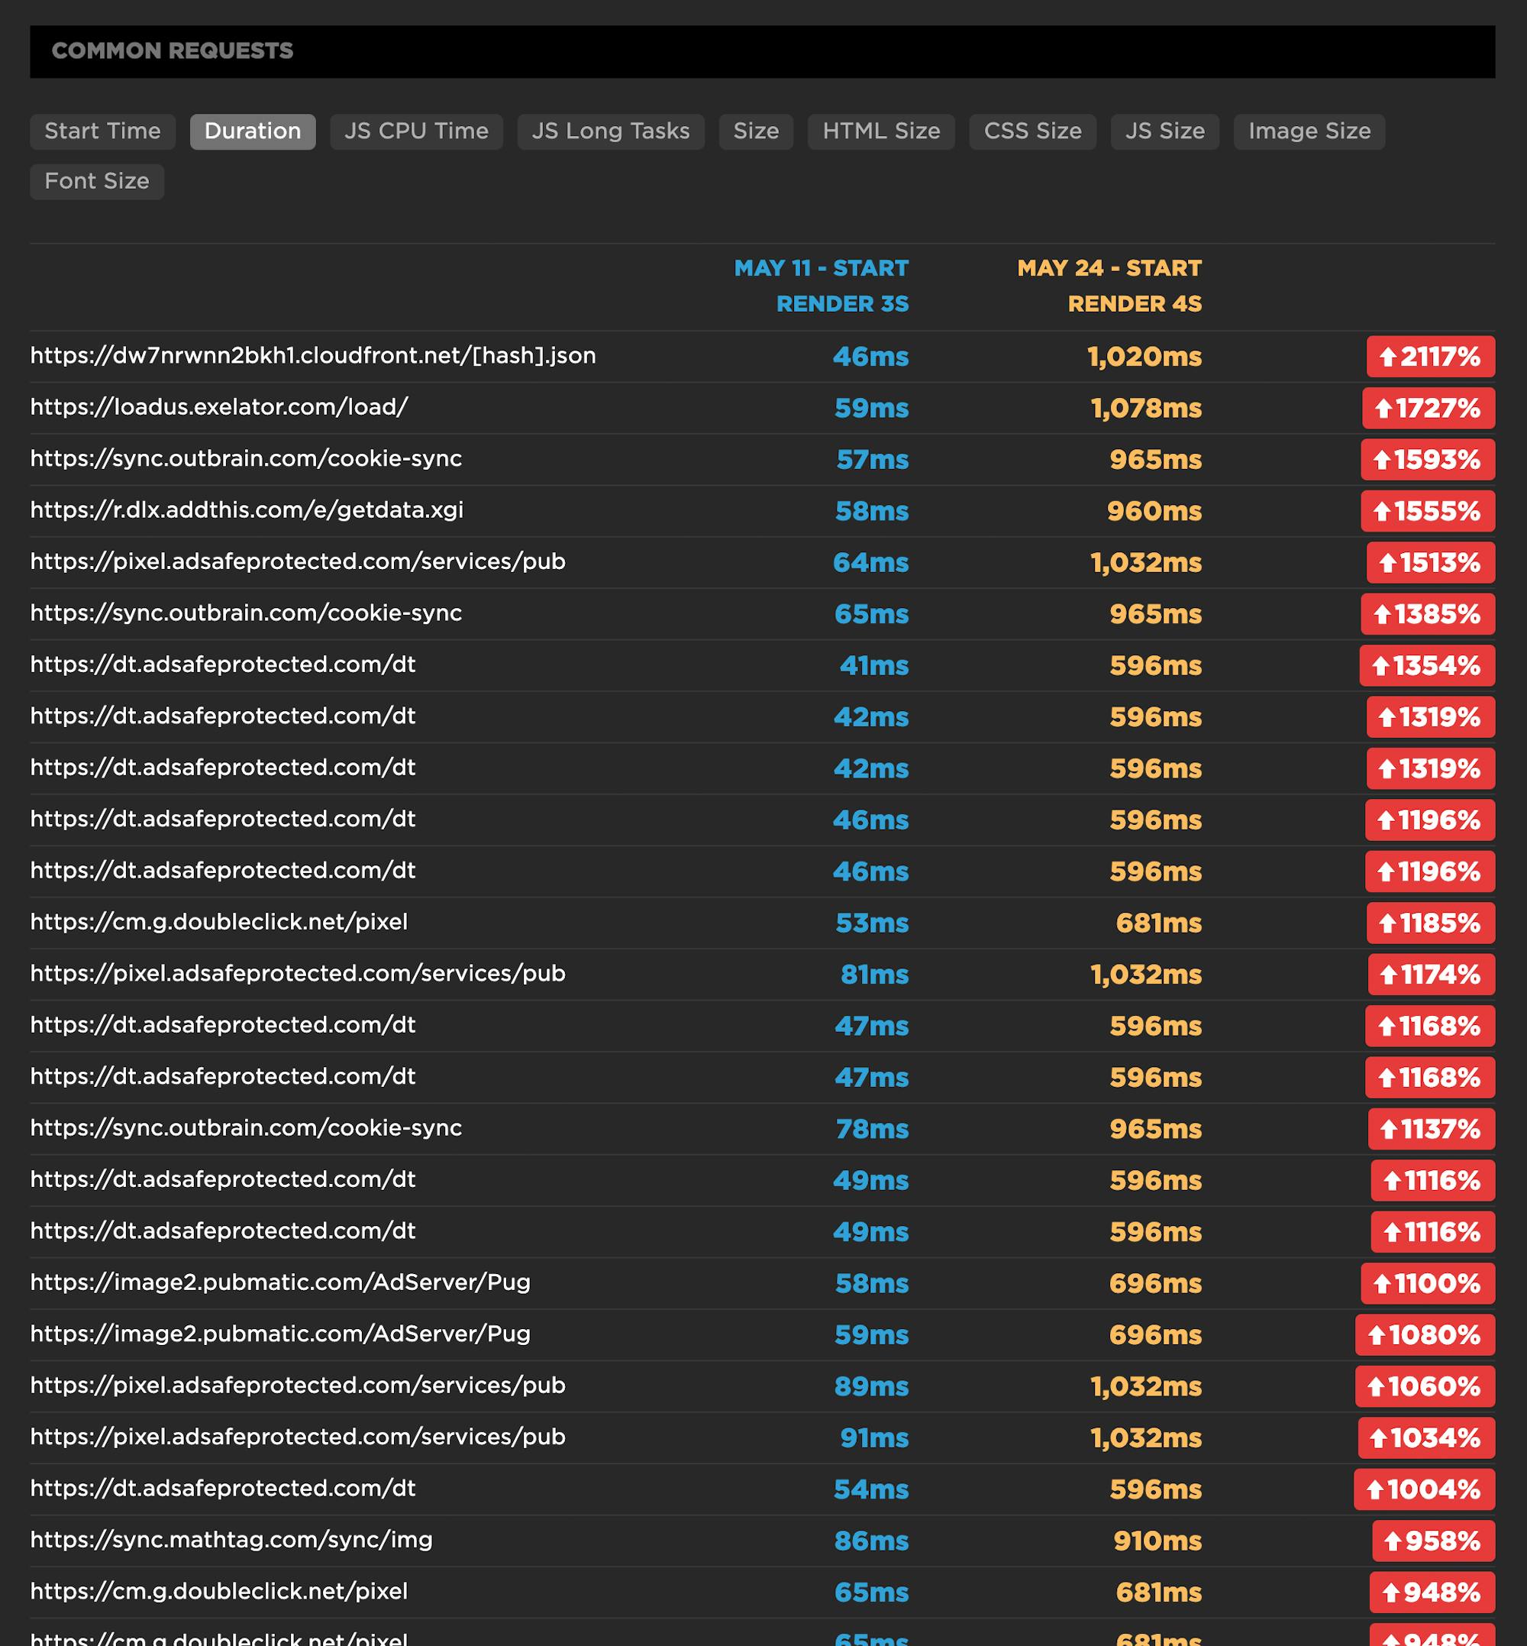Open the JS Long Tasks tab
The width and height of the screenshot is (1527, 1646).
610,131
